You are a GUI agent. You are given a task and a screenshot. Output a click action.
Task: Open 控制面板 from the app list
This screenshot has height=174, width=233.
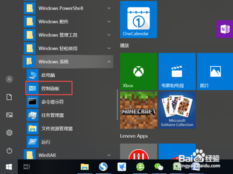tap(49, 88)
